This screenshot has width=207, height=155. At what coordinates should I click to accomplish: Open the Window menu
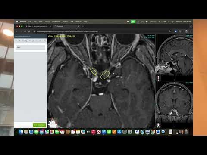(x=78, y=22)
